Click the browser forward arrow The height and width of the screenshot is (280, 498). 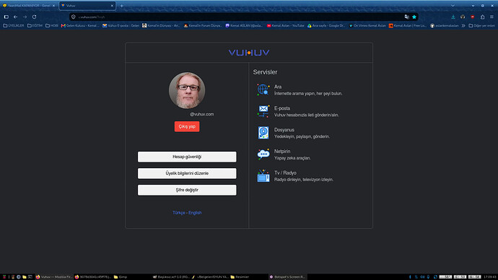tap(25, 17)
